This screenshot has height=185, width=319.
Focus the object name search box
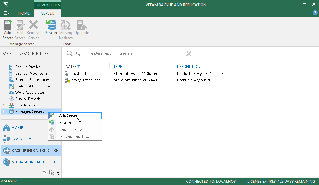[x=129, y=54]
